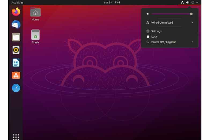Click the network icon in top bar

tap(182, 2)
